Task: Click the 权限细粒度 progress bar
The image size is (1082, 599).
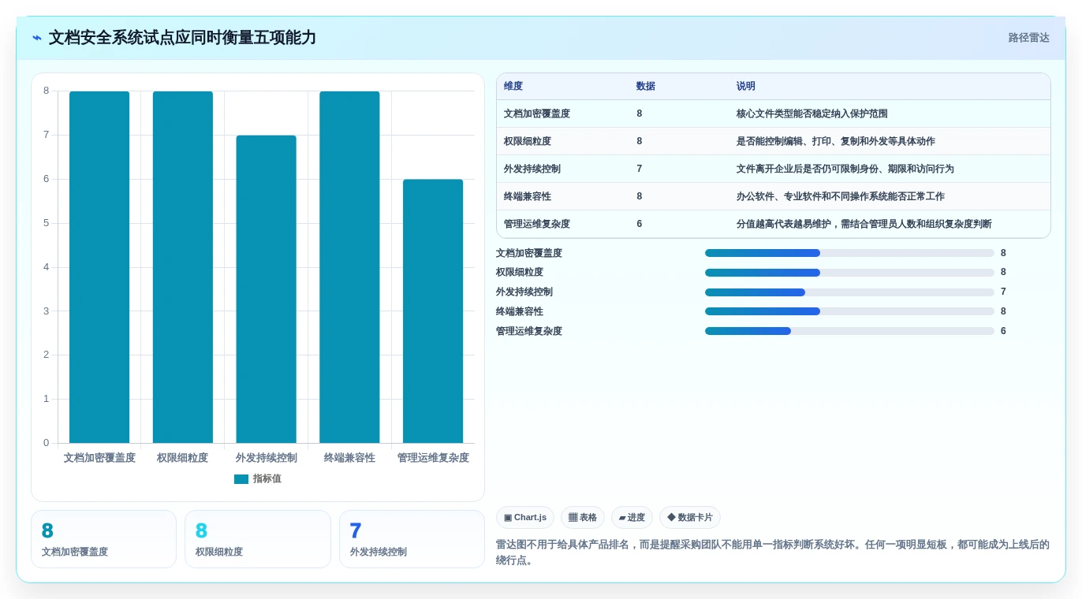Action: [x=849, y=273]
